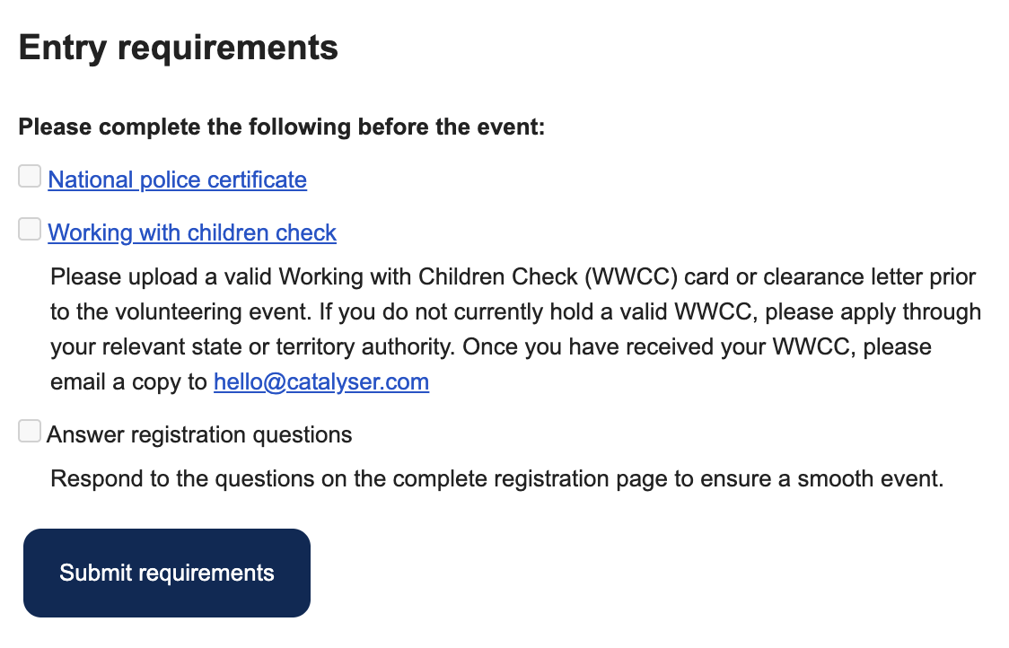Click the bold 'Please complete the following' subheading
The image size is (1009, 648).
click(x=281, y=127)
